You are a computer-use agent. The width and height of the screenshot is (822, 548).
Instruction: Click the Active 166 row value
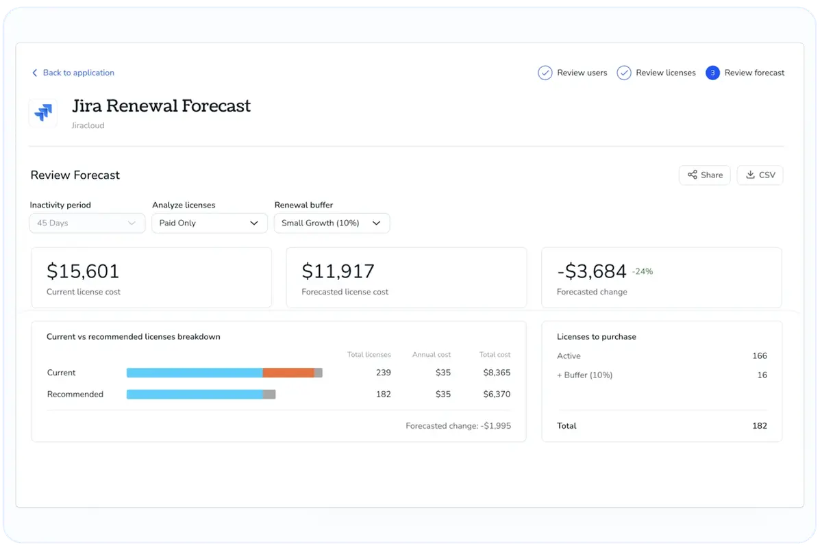tap(759, 356)
